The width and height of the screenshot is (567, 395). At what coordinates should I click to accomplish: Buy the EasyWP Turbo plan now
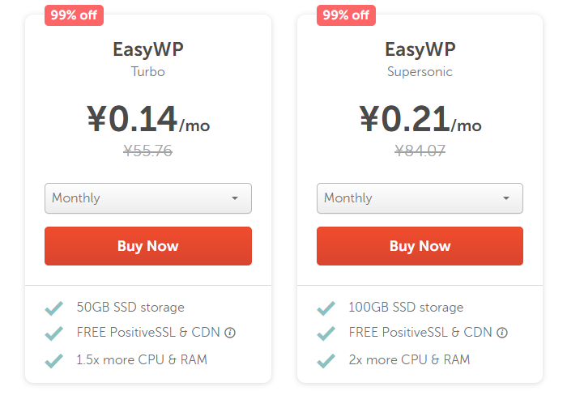tap(148, 246)
